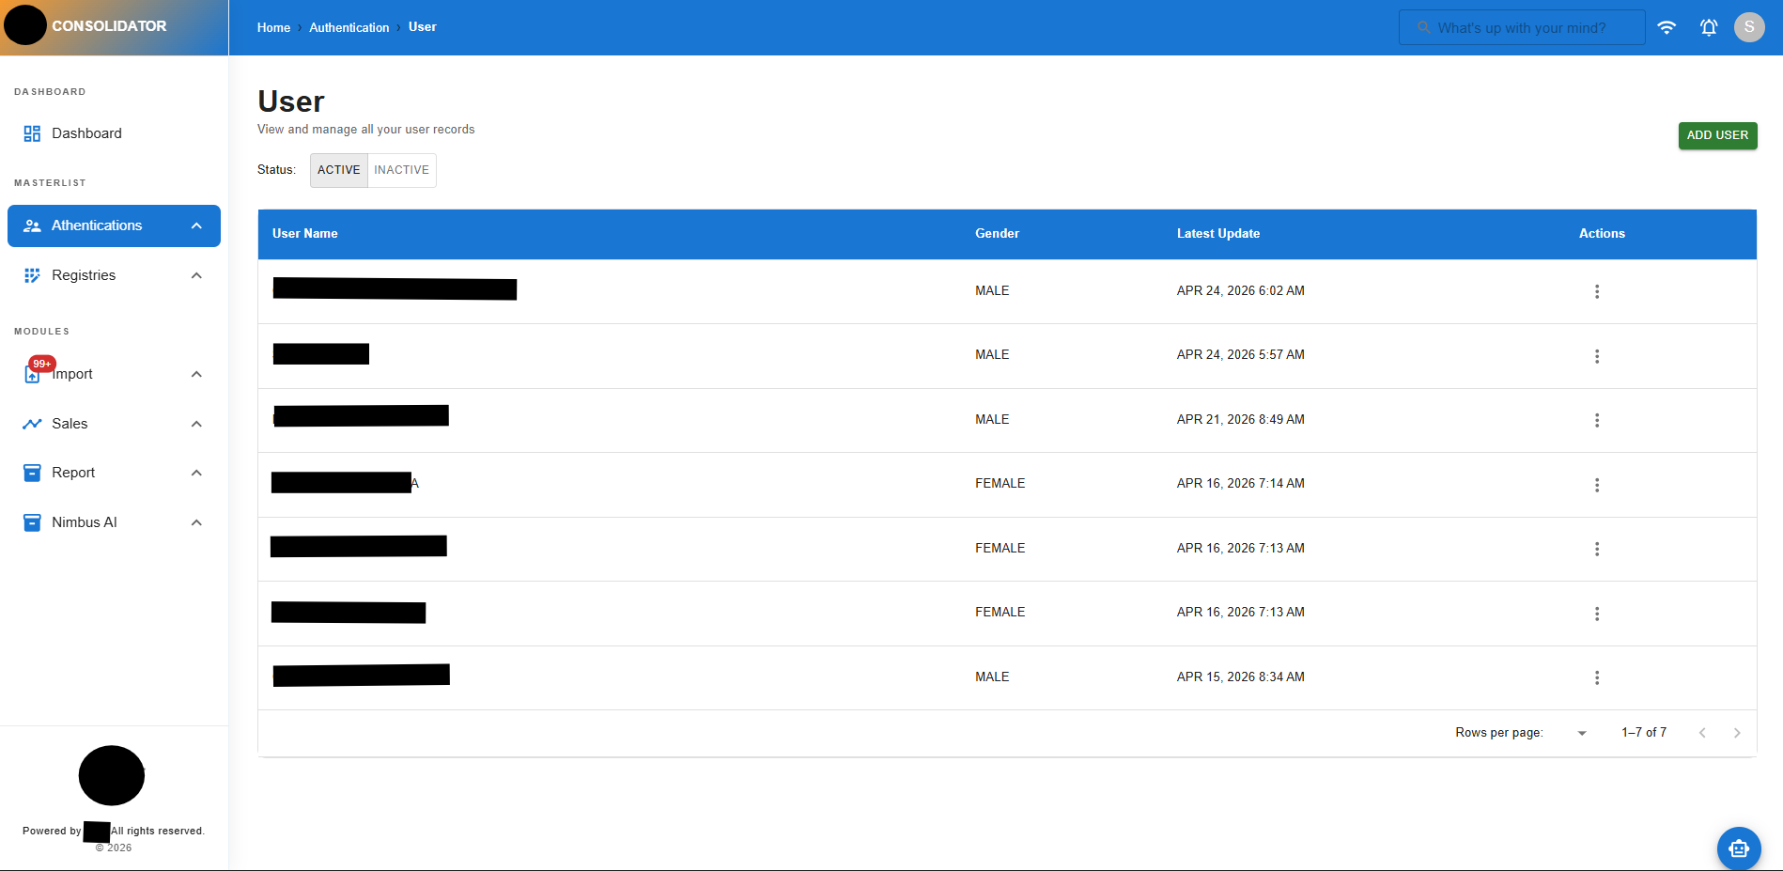Click the ADD USER button
Image resolution: width=1783 pixels, height=871 pixels.
[1717, 135]
